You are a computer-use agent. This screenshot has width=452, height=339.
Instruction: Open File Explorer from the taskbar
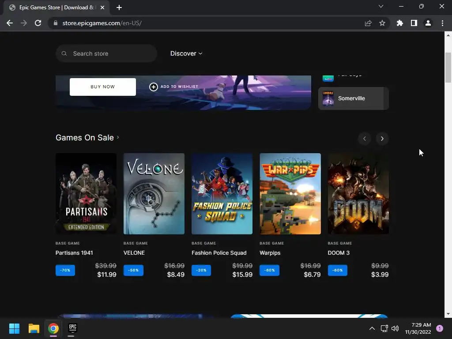(x=34, y=328)
